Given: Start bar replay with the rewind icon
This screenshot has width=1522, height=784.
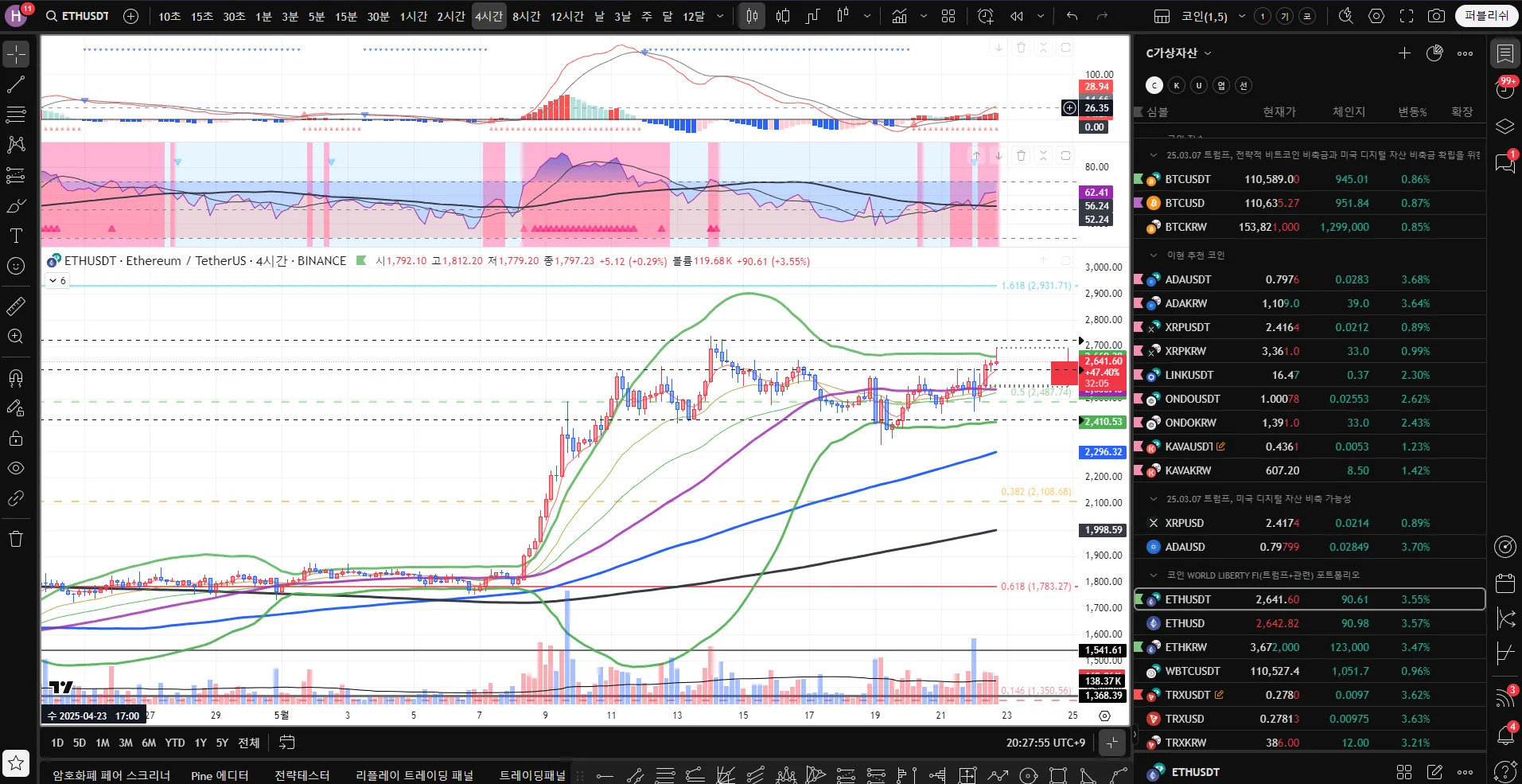Looking at the screenshot, I should point(1017,16).
